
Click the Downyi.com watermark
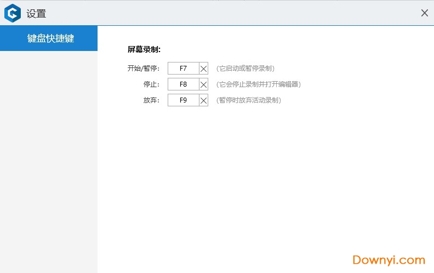(389, 260)
